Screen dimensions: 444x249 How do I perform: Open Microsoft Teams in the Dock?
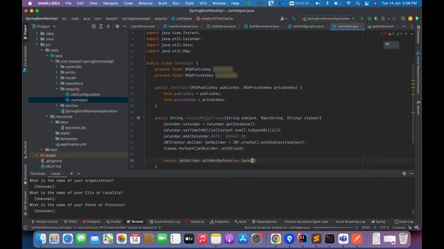(343, 239)
